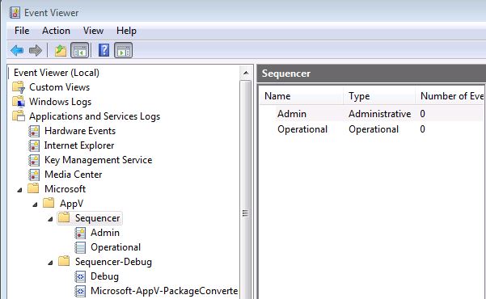Click Microsoft-AppV-PackageConverter log icon
The height and width of the screenshot is (299, 486).
[80, 291]
